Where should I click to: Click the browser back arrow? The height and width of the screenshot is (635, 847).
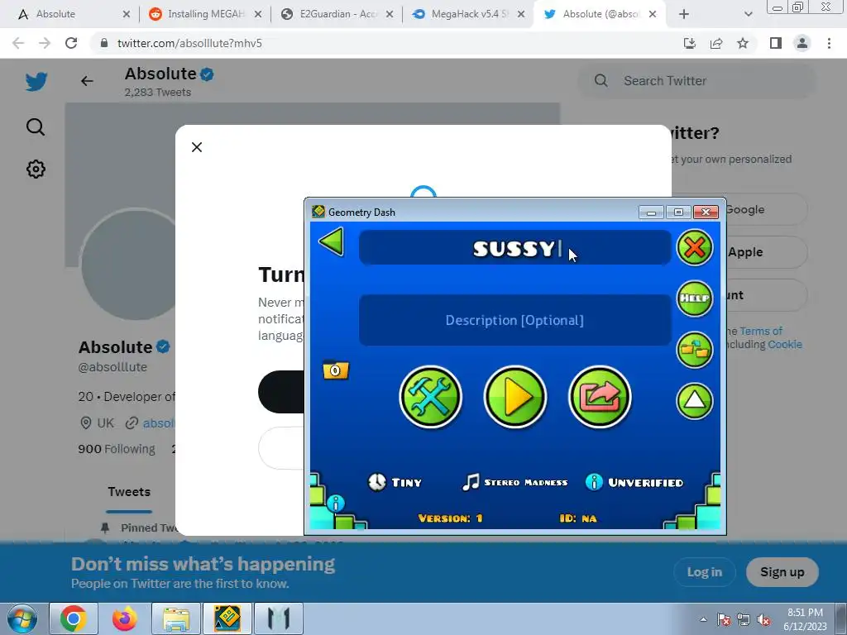coord(18,43)
